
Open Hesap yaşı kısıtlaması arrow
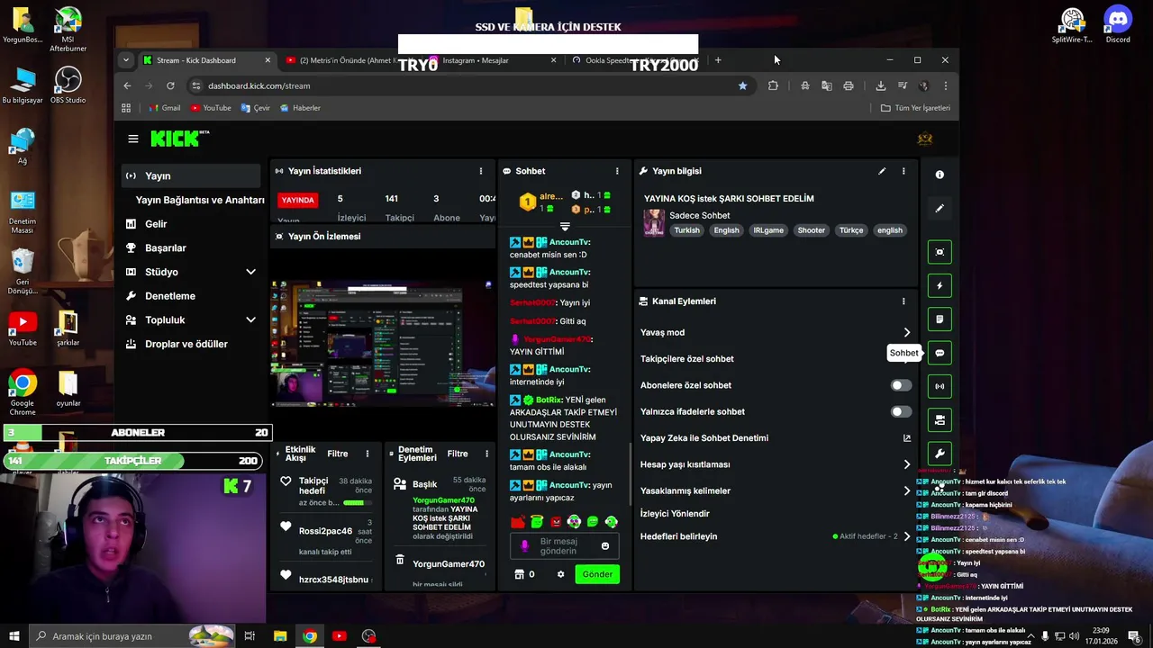pos(907,464)
